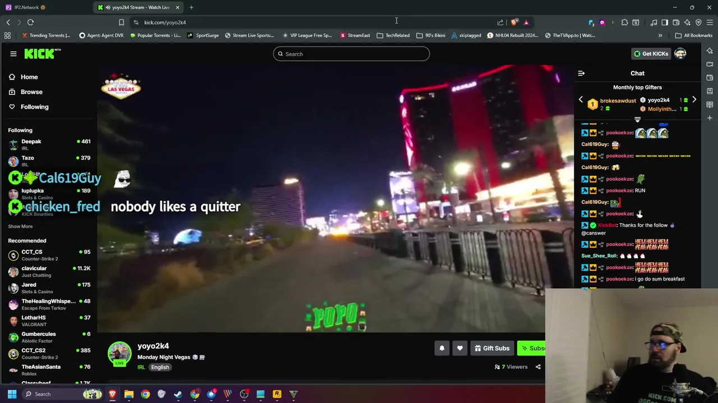Open File Explorer from taskbar
Image resolution: width=718 pixels, height=403 pixels.
point(129,394)
